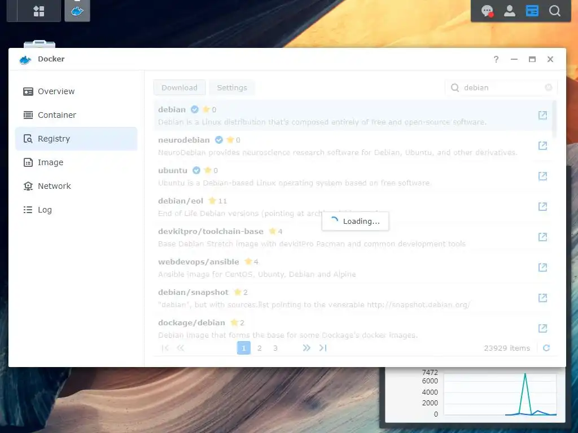578x433 pixels.
Task: Open external link for debian/eol image
Action: coord(542,206)
